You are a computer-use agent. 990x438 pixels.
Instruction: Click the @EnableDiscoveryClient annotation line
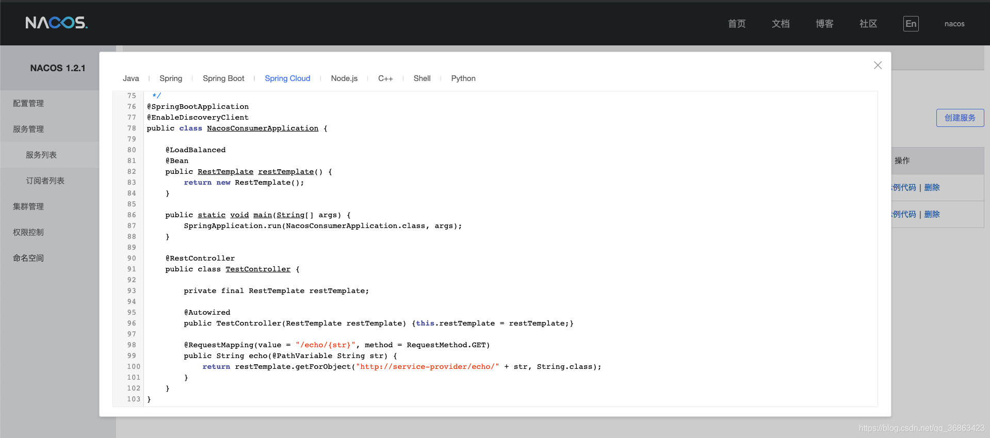[x=198, y=117]
